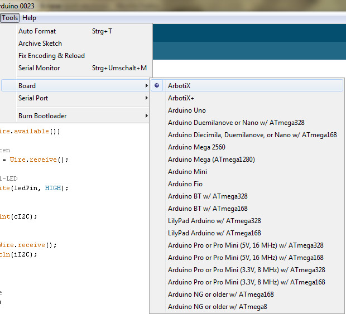Open the Serial Monitor

(39, 68)
